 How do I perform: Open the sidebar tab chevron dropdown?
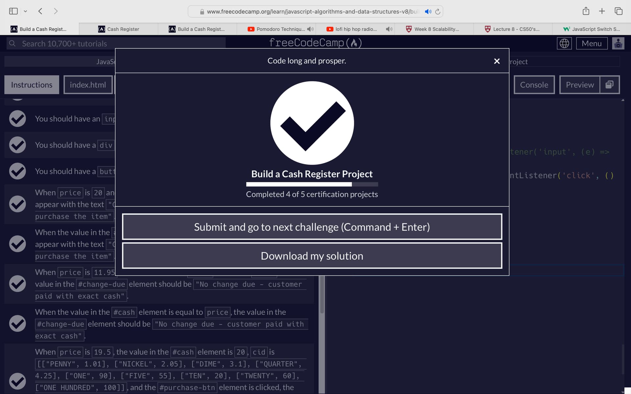[x=26, y=11]
